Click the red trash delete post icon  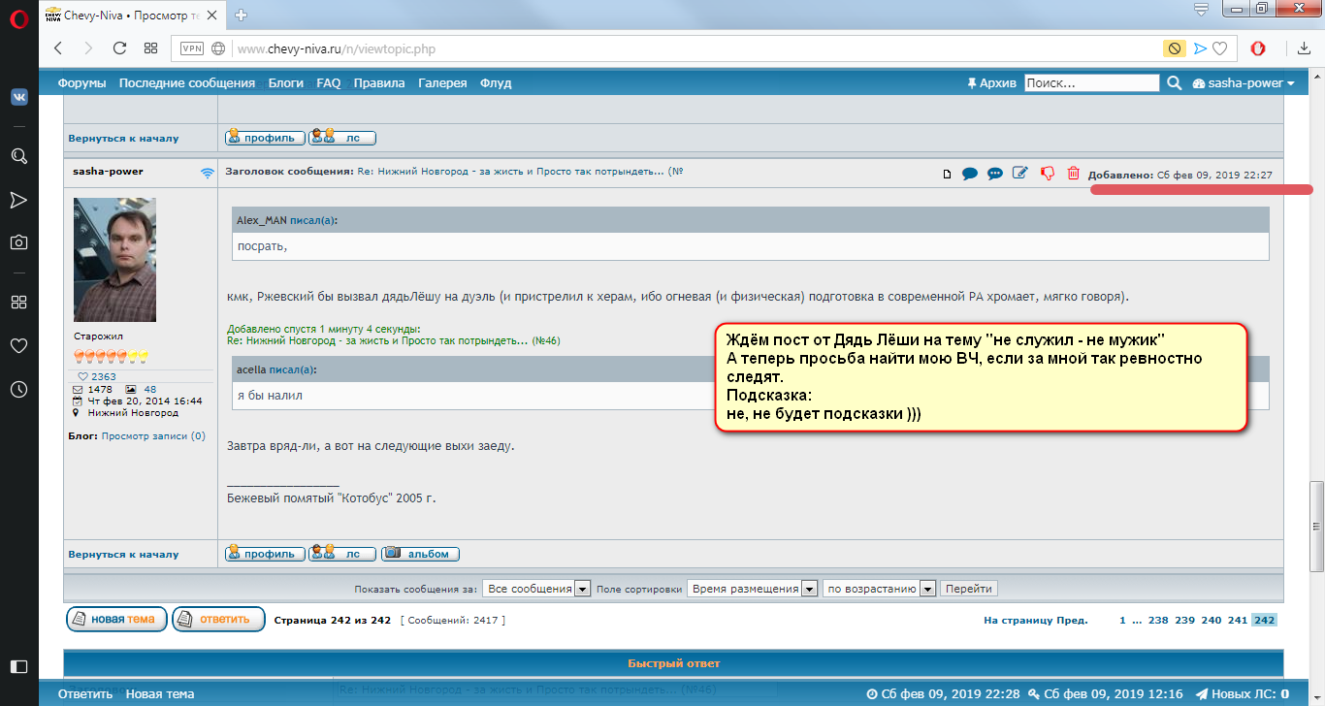(1073, 174)
